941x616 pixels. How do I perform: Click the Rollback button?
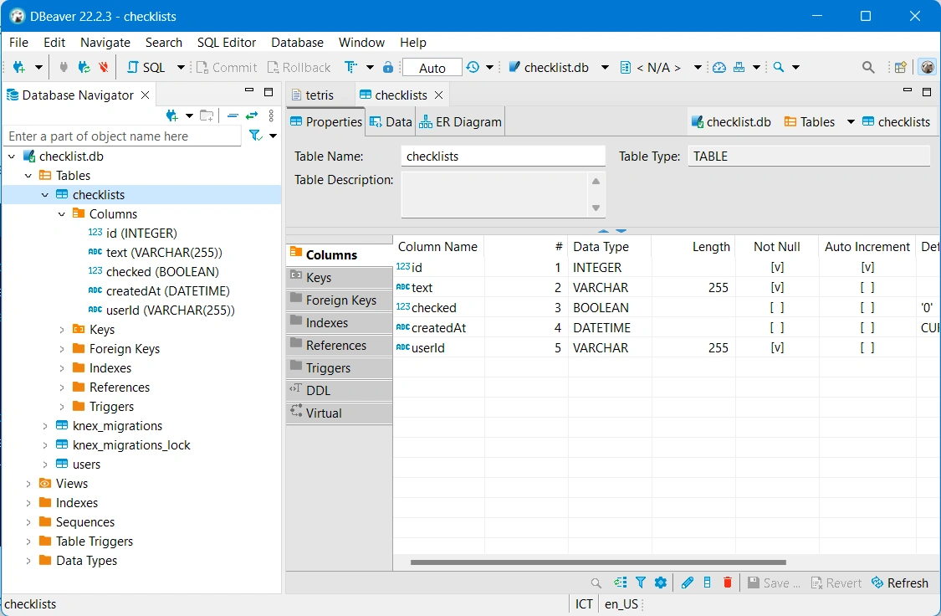299,67
